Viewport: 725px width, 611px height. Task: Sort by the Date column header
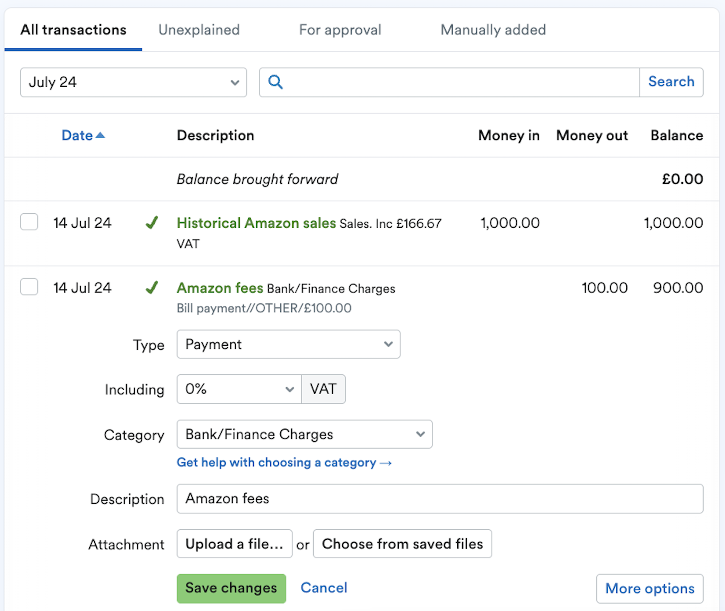(x=77, y=135)
